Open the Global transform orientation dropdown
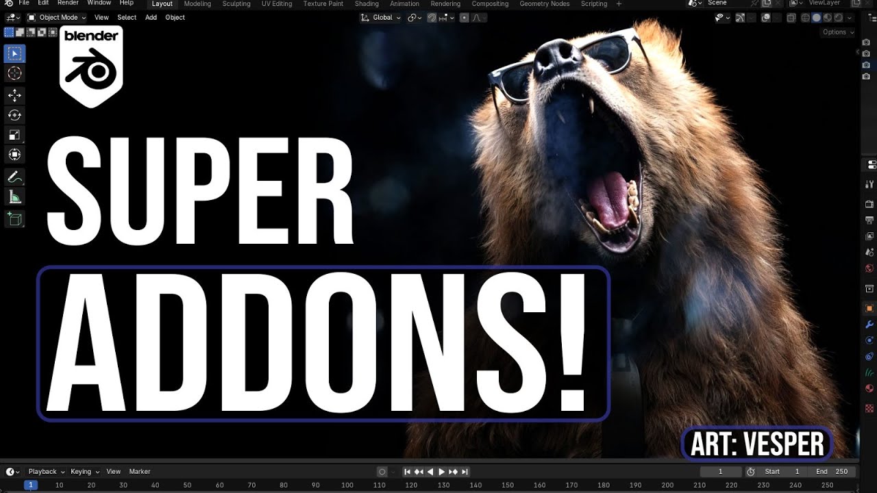The height and width of the screenshot is (493, 877). [381, 18]
